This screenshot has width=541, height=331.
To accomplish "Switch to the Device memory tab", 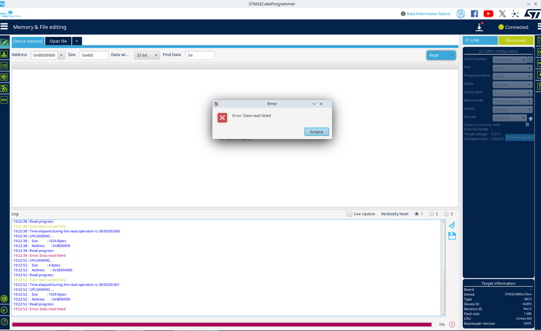I will pyautogui.click(x=28, y=41).
